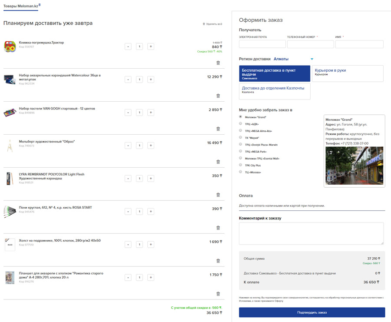Open the Набор пастели VAN GOGH product link
Screen dimensions: 391x322
[57, 109]
